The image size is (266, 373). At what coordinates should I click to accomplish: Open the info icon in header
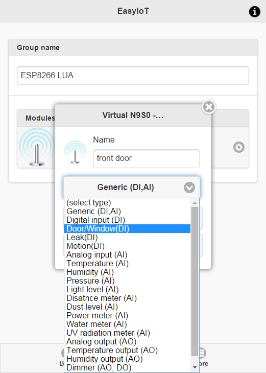coord(255,11)
